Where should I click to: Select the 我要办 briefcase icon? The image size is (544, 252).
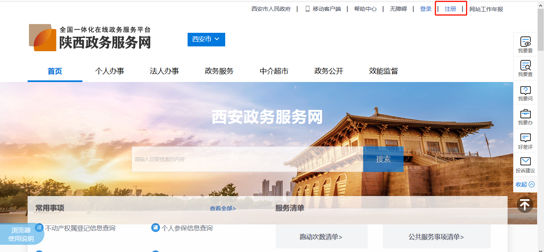(x=525, y=114)
